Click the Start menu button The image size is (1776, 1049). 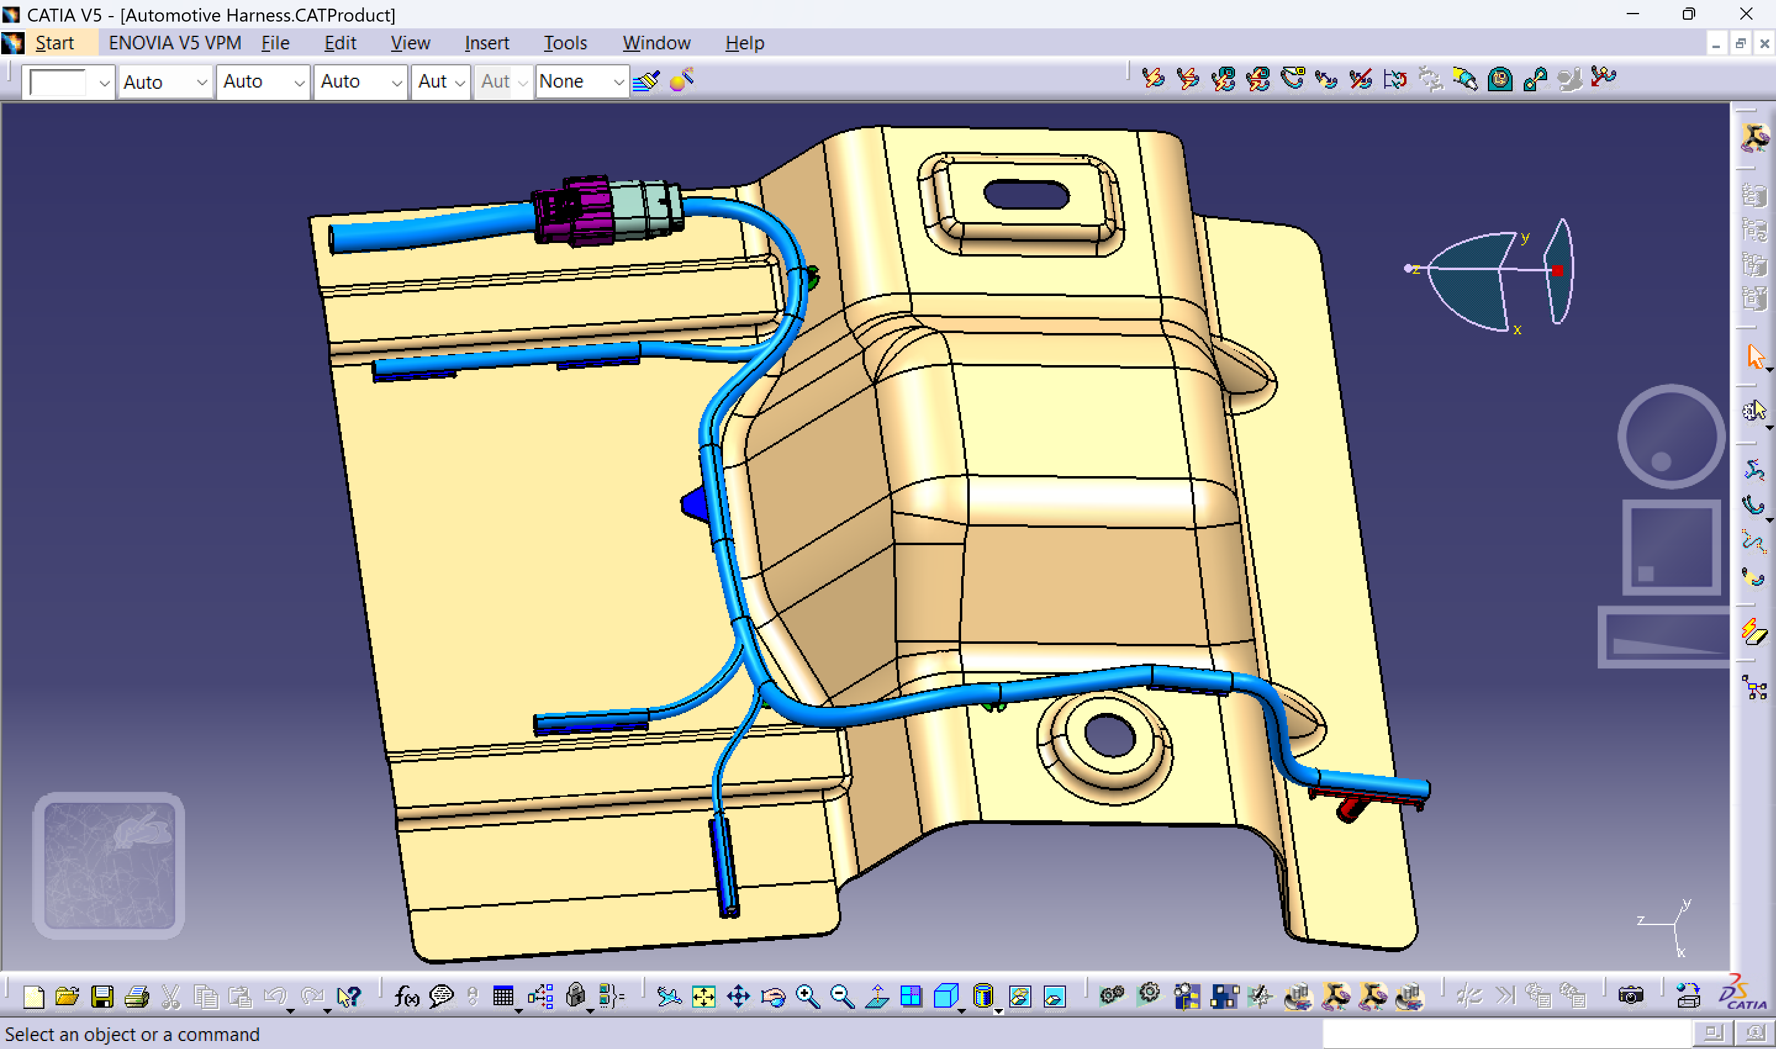[x=54, y=43]
